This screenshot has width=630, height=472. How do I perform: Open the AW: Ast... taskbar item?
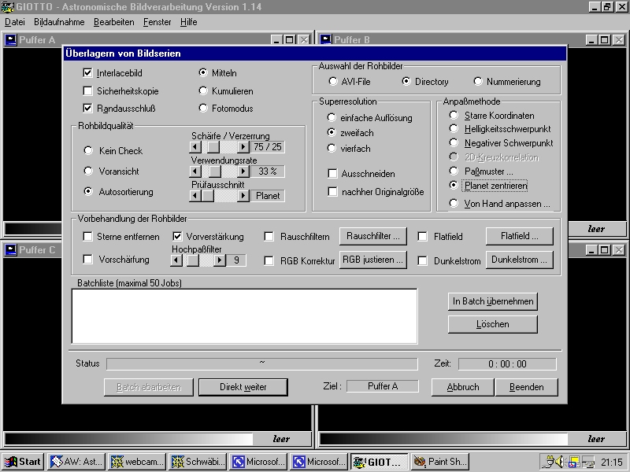[76, 462]
